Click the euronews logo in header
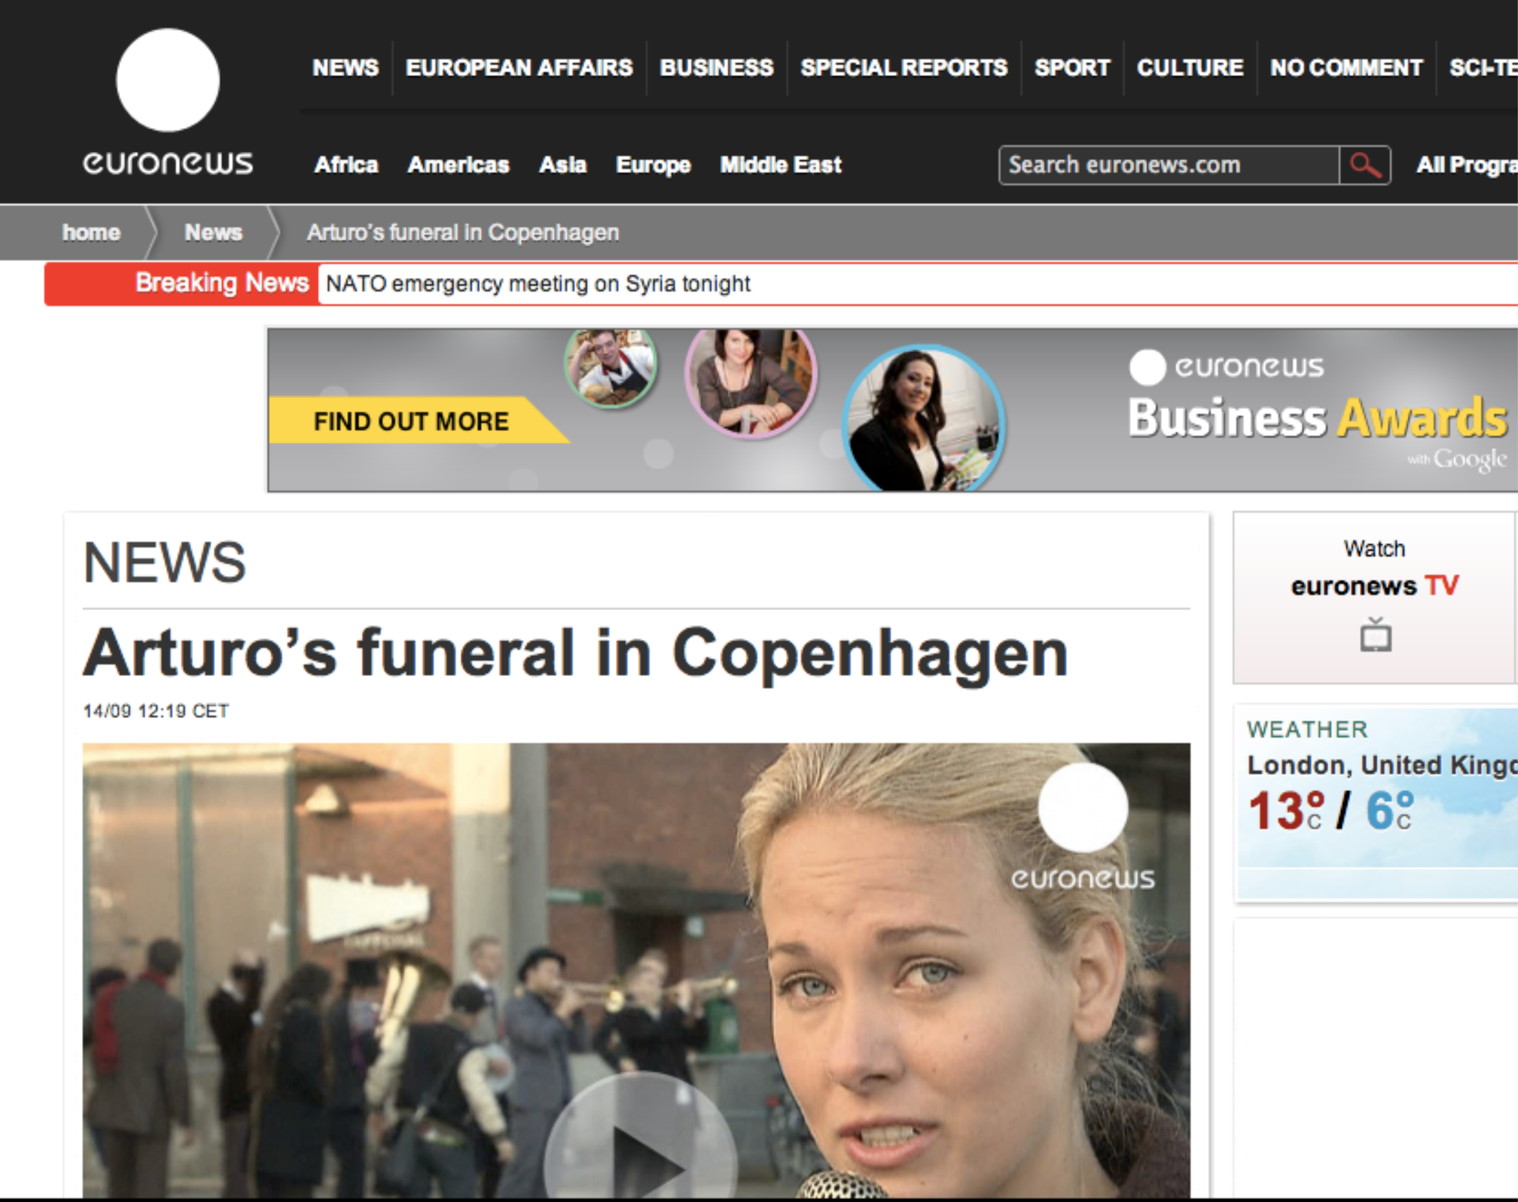Viewport: 1518px width, 1202px height. [x=167, y=102]
